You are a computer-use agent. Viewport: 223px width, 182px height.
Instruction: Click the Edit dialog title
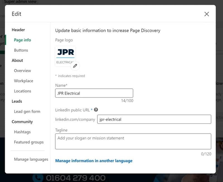pos(16,14)
